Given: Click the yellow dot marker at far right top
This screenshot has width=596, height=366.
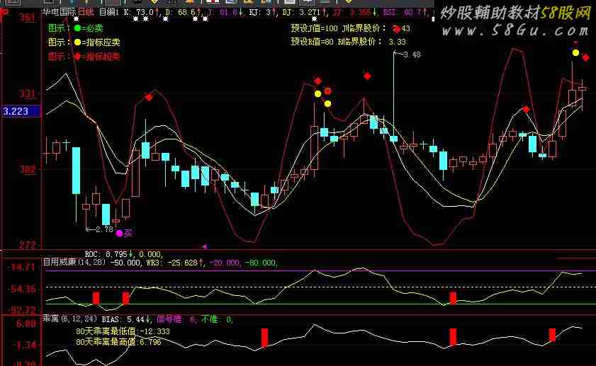Looking at the screenshot, I should 575,53.
